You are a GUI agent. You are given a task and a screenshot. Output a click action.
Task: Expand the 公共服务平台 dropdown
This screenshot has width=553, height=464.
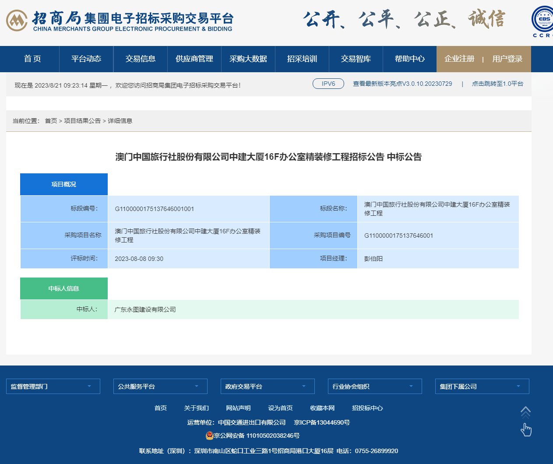(x=160, y=386)
